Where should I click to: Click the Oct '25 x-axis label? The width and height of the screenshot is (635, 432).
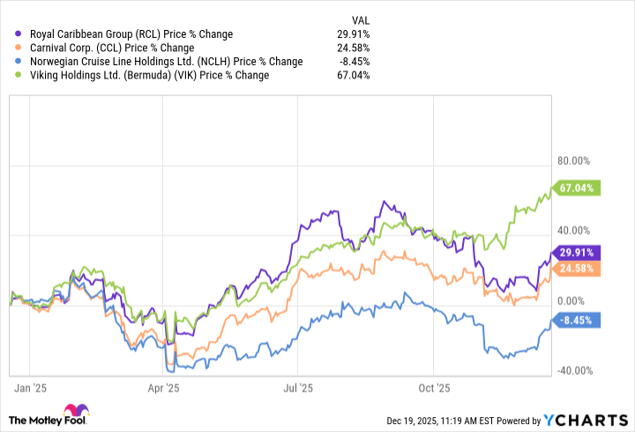(434, 388)
